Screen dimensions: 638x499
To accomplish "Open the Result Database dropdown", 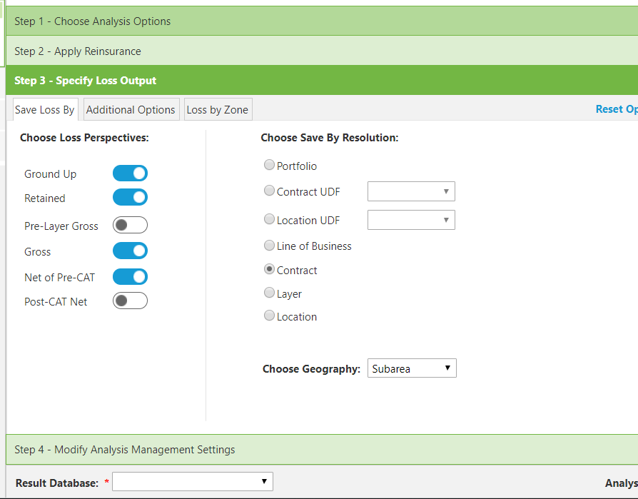I will 193,481.
